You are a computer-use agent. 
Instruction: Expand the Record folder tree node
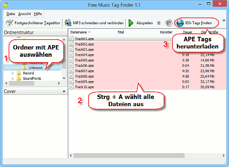tap(13, 73)
